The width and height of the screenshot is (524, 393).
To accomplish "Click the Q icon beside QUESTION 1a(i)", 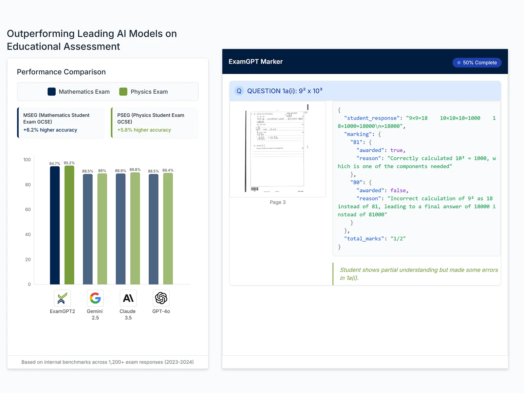I will click(239, 91).
